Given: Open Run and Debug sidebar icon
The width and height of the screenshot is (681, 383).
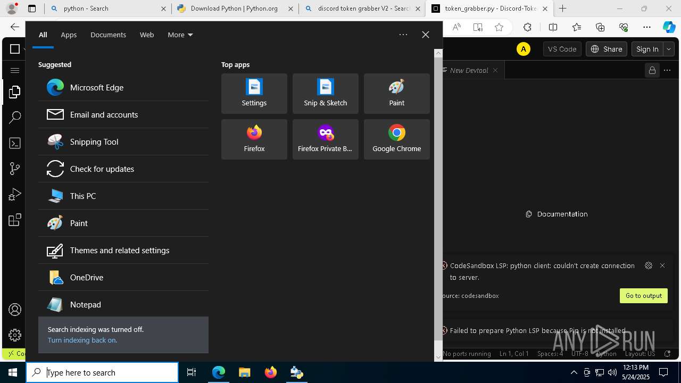Looking at the screenshot, I should 15,195.
